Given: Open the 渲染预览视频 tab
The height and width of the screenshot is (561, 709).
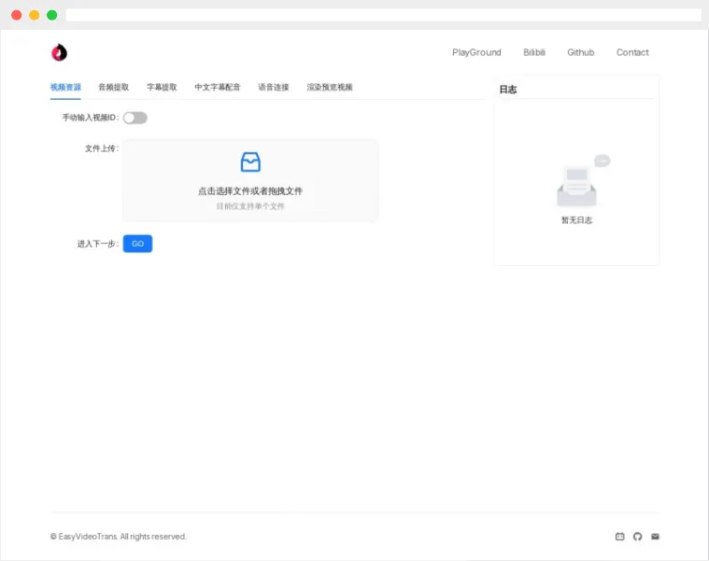Looking at the screenshot, I should pos(330,87).
